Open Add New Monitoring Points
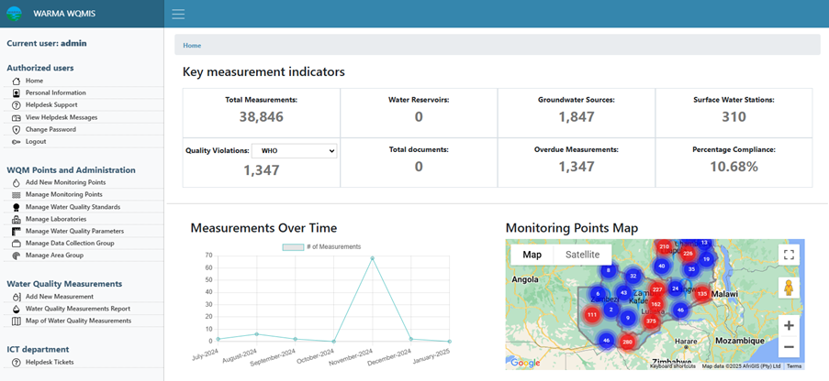This screenshot has height=381, width=829. point(65,182)
